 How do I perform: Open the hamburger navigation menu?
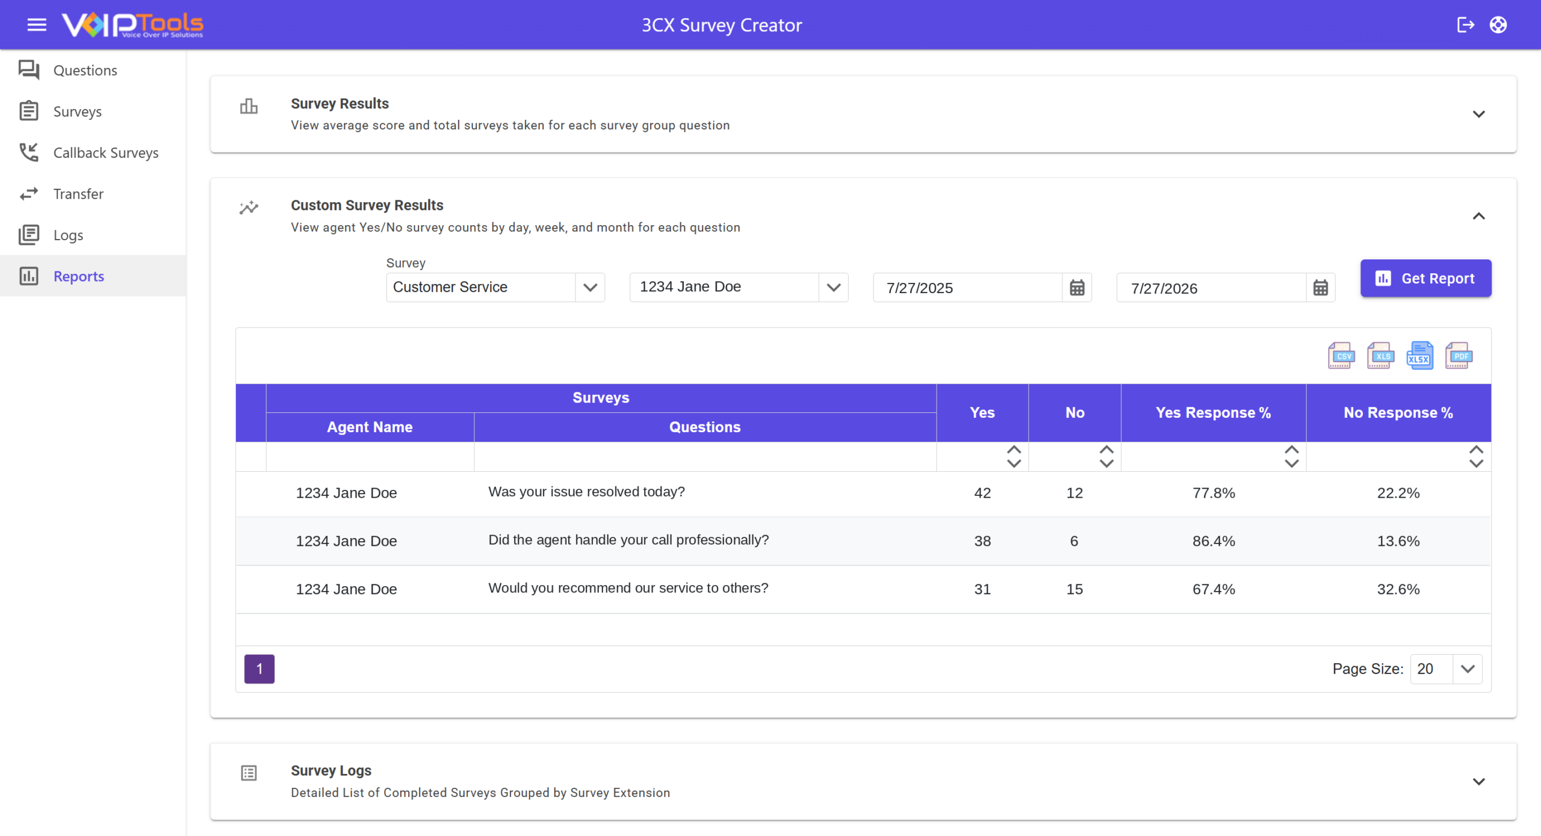pos(37,25)
